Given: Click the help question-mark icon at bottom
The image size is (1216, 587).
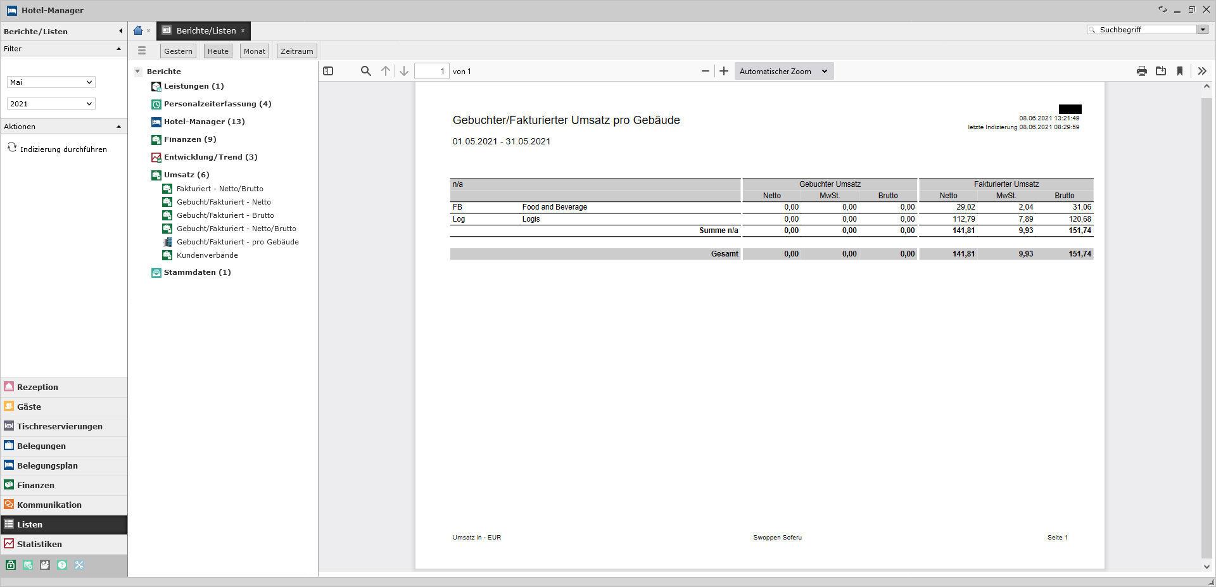Looking at the screenshot, I should click(62, 565).
